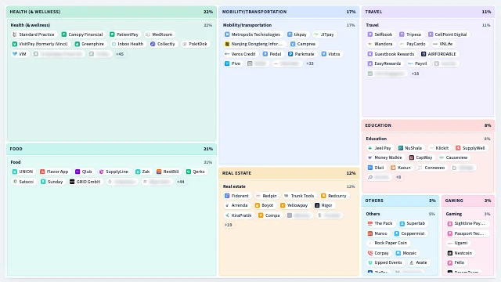Image resolution: width=501 pixels, height=282 pixels.
Task: Open the Trunk Tools chip
Action: click(299, 196)
